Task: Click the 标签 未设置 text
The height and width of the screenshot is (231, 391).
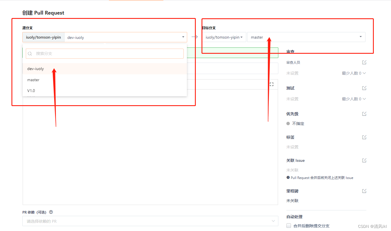Action: (292, 147)
